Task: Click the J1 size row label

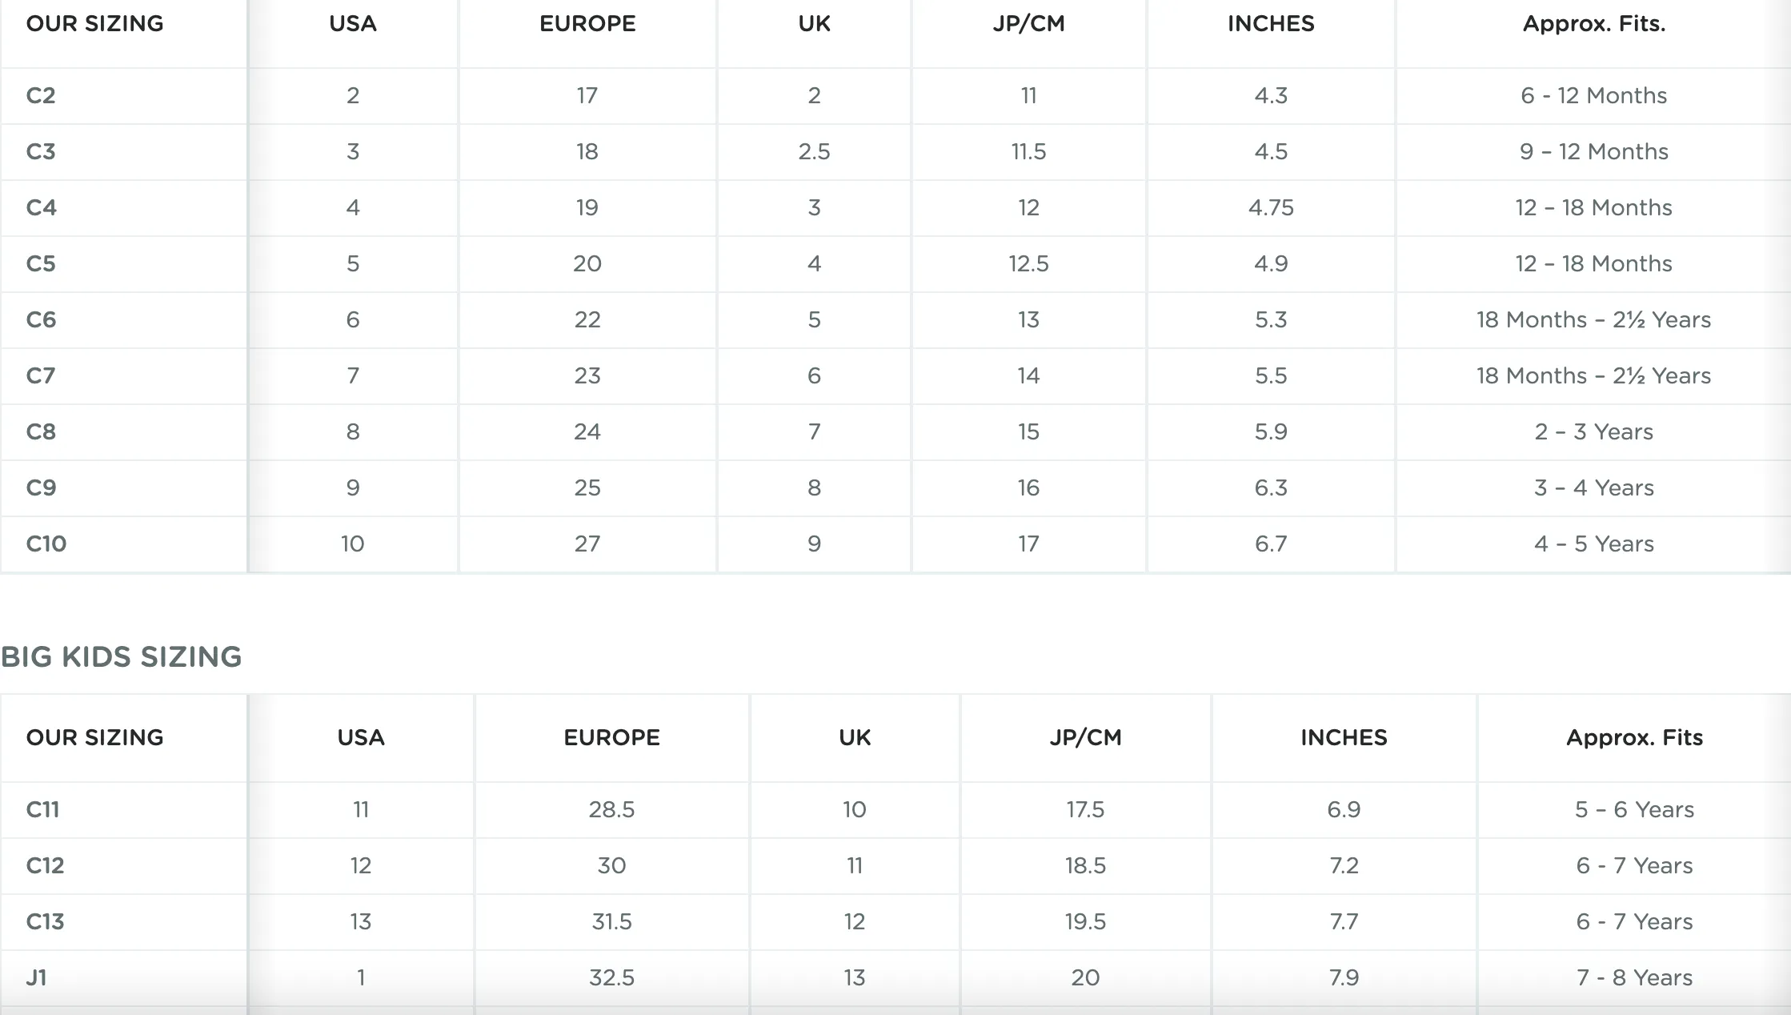Action: [x=37, y=977]
